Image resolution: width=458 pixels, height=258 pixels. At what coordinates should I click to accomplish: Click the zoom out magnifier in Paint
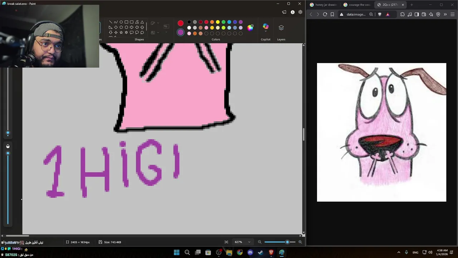click(260, 242)
